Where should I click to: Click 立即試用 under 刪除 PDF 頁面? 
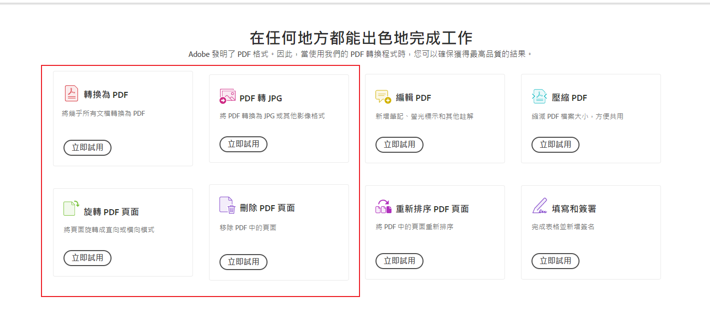(243, 262)
